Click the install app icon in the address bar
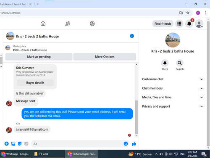Screen dimensions: 210x158 [181, 13]
